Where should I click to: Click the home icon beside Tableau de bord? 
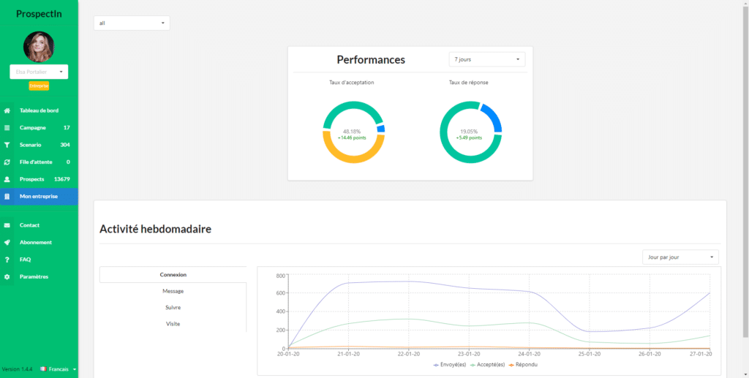point(7,110)
